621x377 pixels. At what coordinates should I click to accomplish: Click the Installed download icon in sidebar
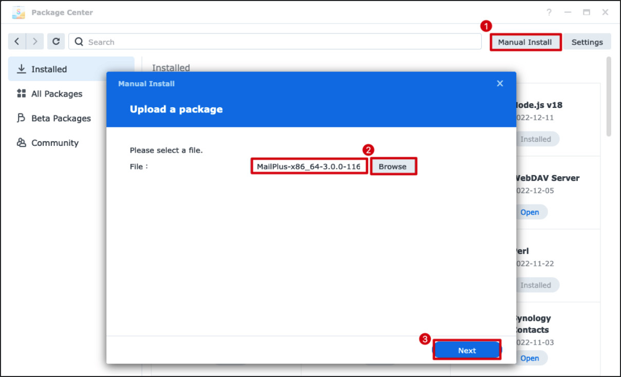tap(22, 69)
